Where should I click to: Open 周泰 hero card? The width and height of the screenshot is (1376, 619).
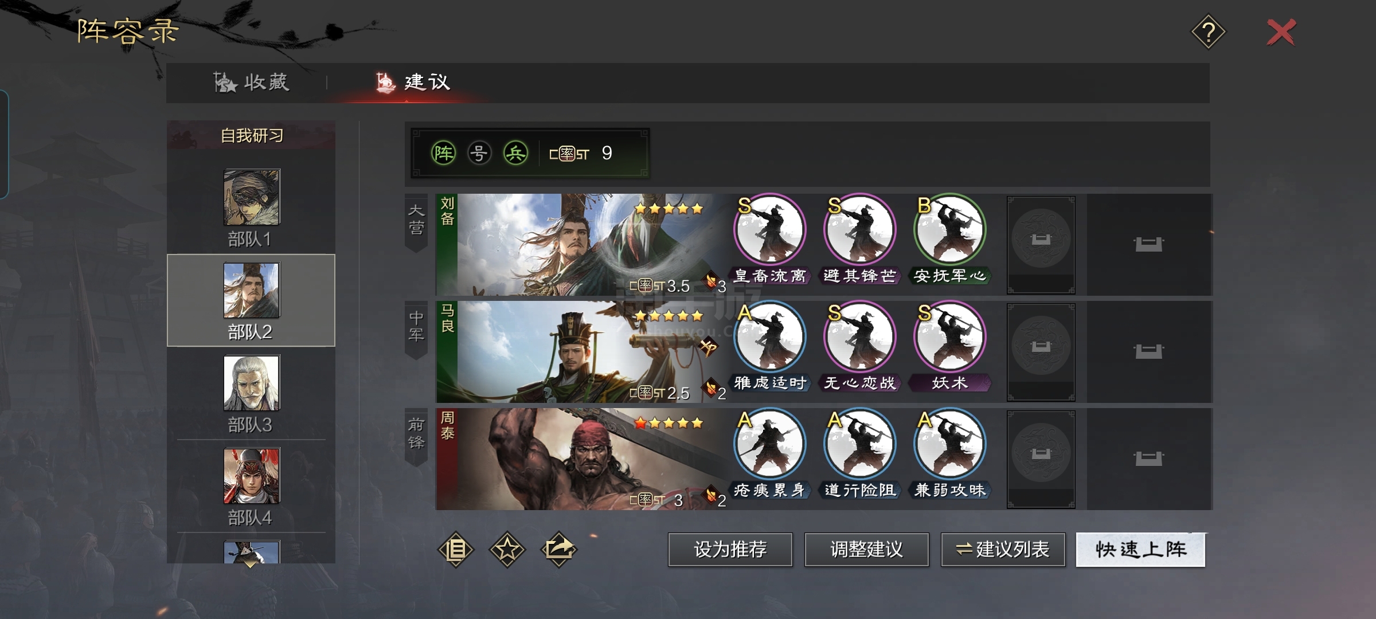(x=582, y=459)
